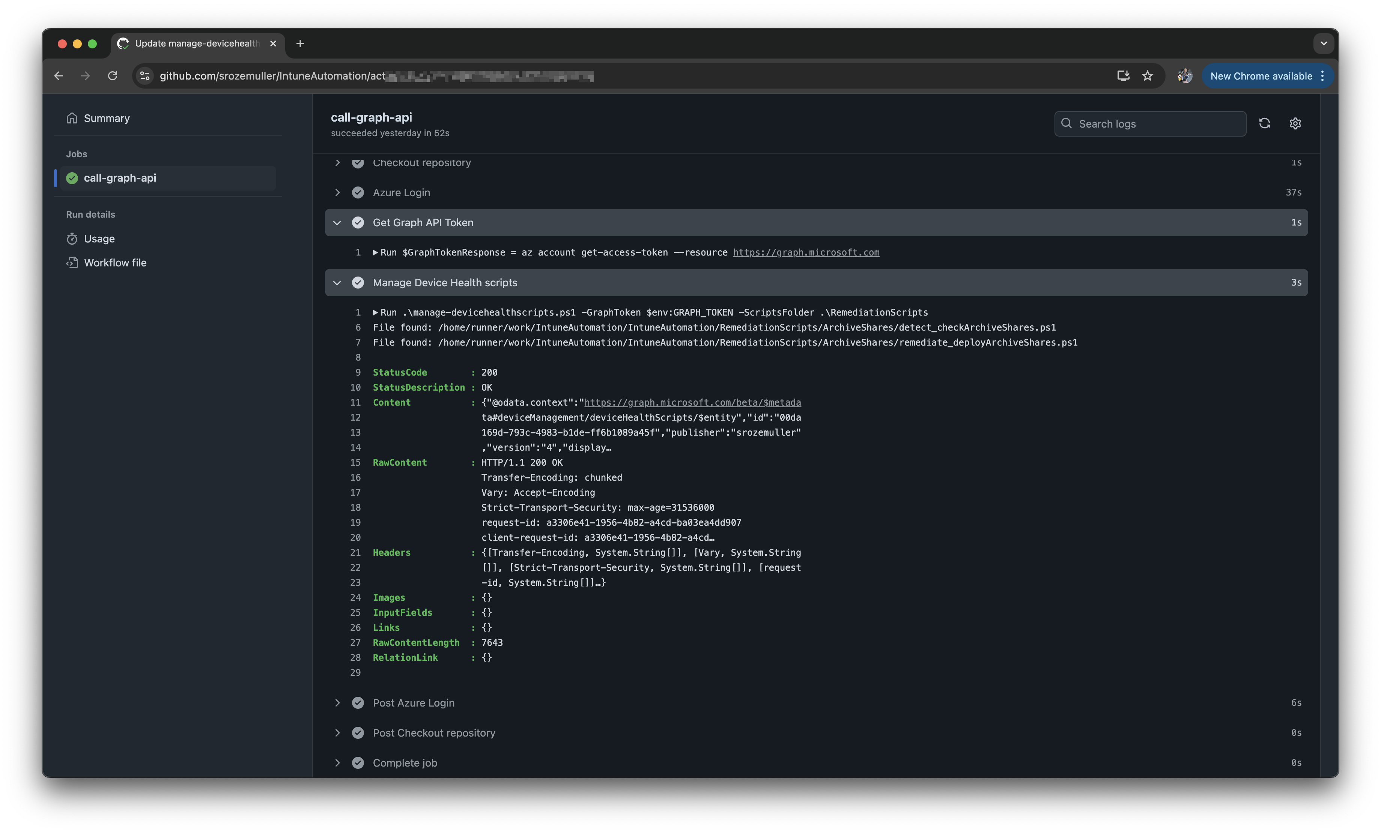Open a new browser tab

(300, 43)
